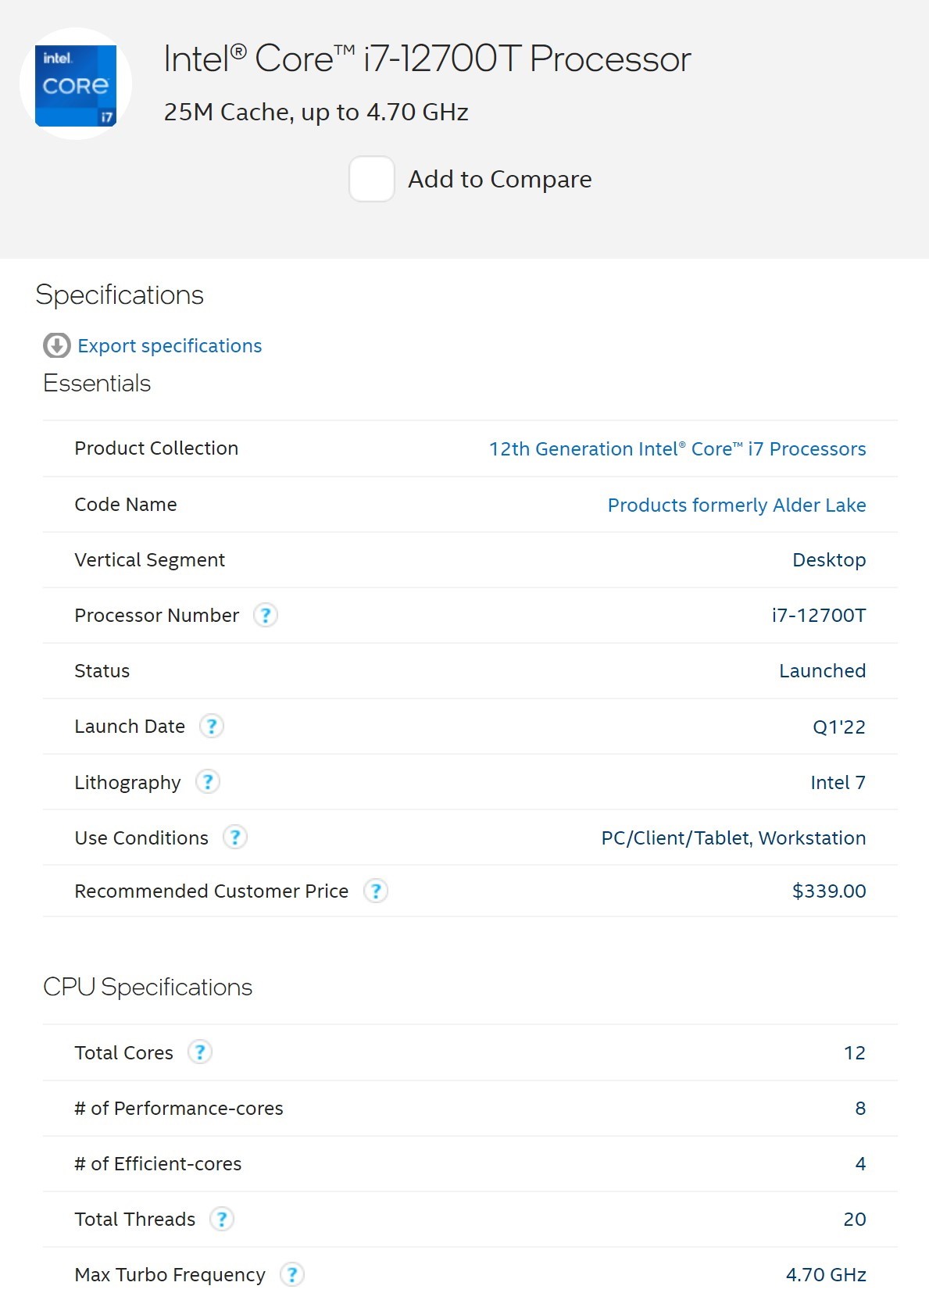The width and height of the screenshot is (929, 1293).
Task: Tick the Add to Compare checkbox
Action: (x=371, y=179)
